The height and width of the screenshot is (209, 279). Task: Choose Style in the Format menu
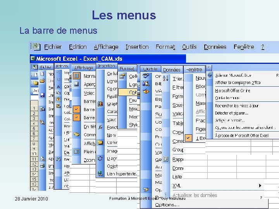133,125
